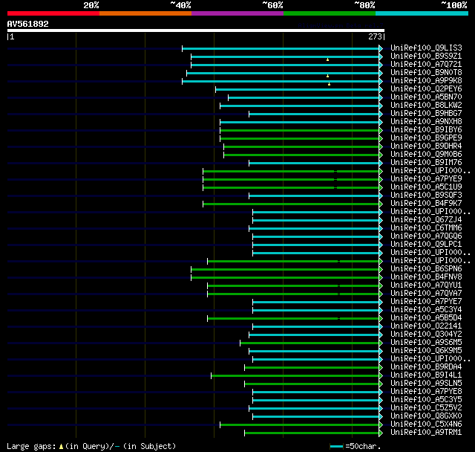Image resolution: width=475 pixels, height=452 pixels.
Task: Click the query name AV561892
Action: click(28, 24)
